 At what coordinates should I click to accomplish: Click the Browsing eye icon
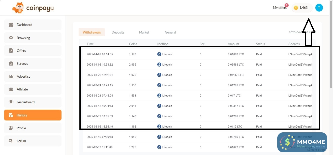click(x=11, y=38)
